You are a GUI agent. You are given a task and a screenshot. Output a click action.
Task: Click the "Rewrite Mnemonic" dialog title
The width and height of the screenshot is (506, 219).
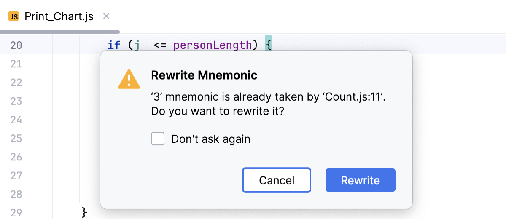click(x=204, y=75)
